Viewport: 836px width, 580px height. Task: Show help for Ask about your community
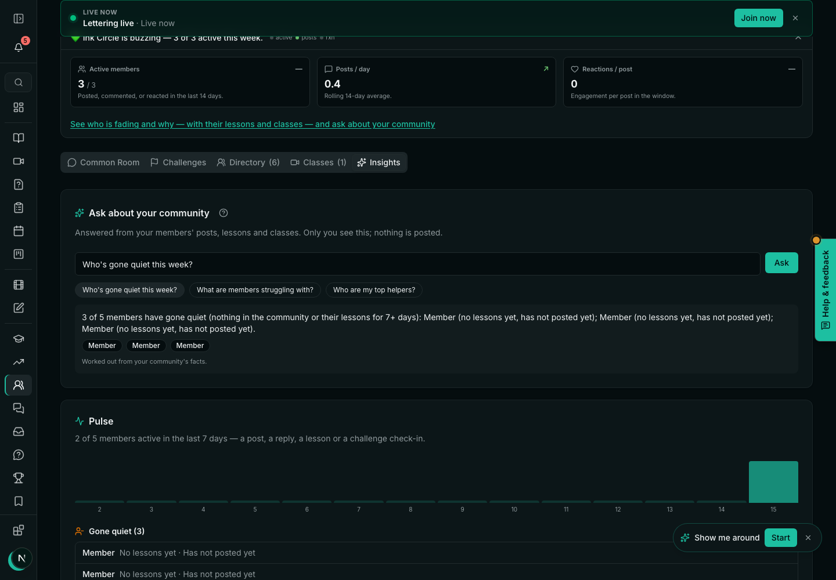pos(224,213)
